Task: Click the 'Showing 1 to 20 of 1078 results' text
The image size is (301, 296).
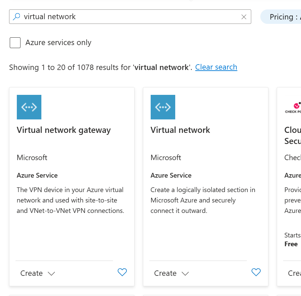Action: coord(101,67)
